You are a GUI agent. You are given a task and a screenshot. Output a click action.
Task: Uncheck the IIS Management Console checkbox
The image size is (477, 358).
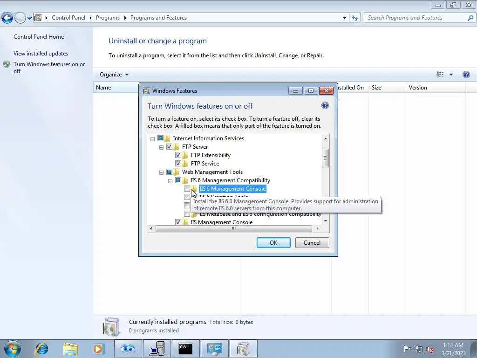[x=178, y=222]
